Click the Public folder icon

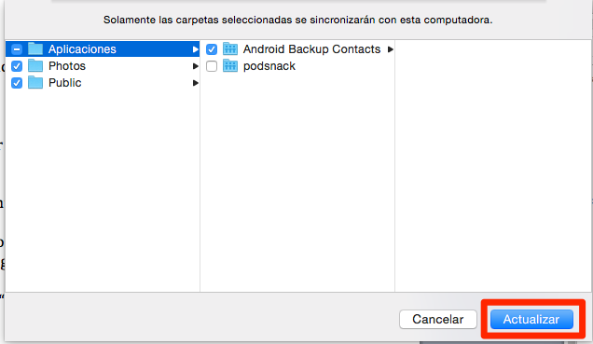(x=35, y=82)
